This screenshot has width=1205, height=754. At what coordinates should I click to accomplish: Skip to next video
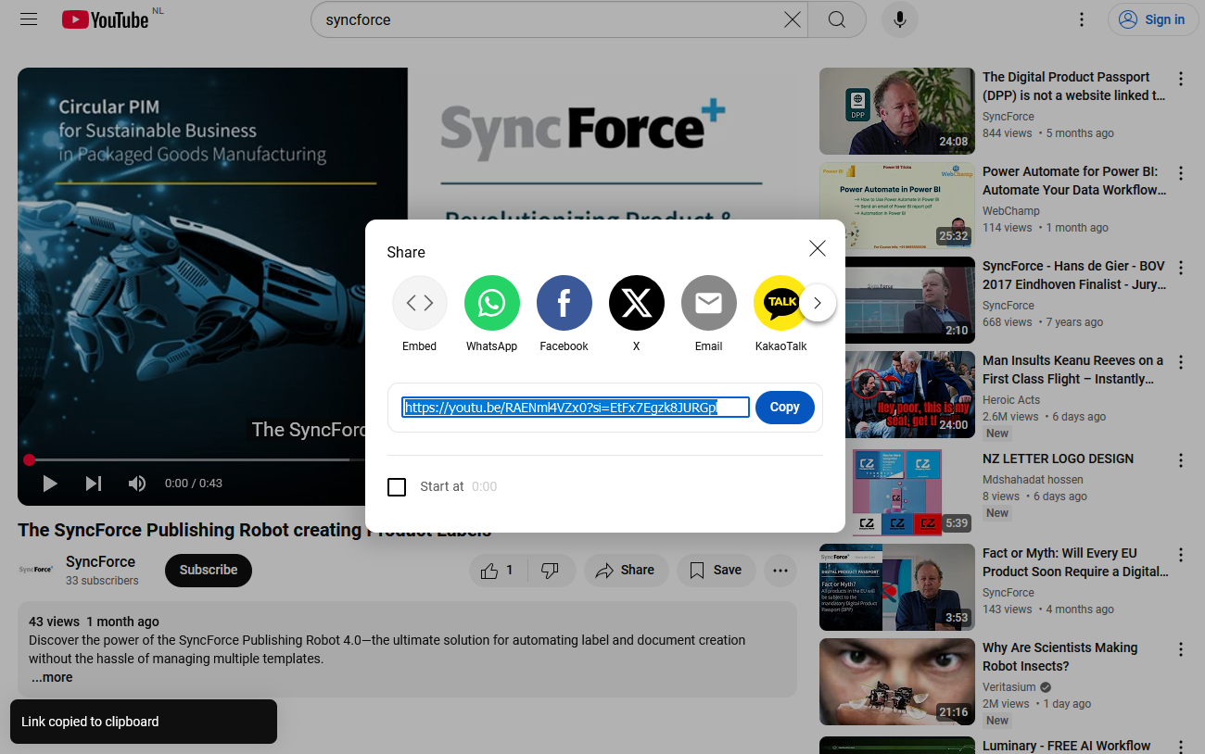coord(94,484)
